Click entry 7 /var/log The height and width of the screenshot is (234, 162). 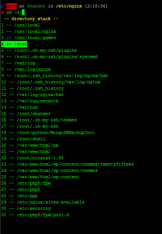click(x=18, y=63)
